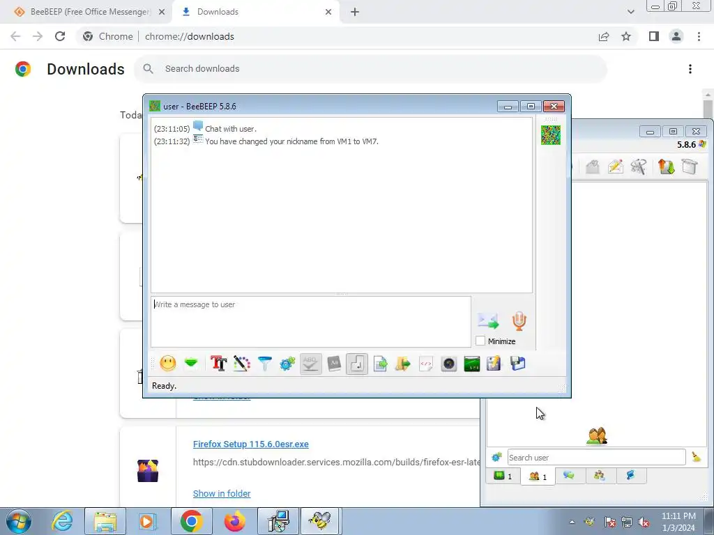Click the notepad with pencil icon
This screenshot has width=714, height=535.
[x=494, y=364]
